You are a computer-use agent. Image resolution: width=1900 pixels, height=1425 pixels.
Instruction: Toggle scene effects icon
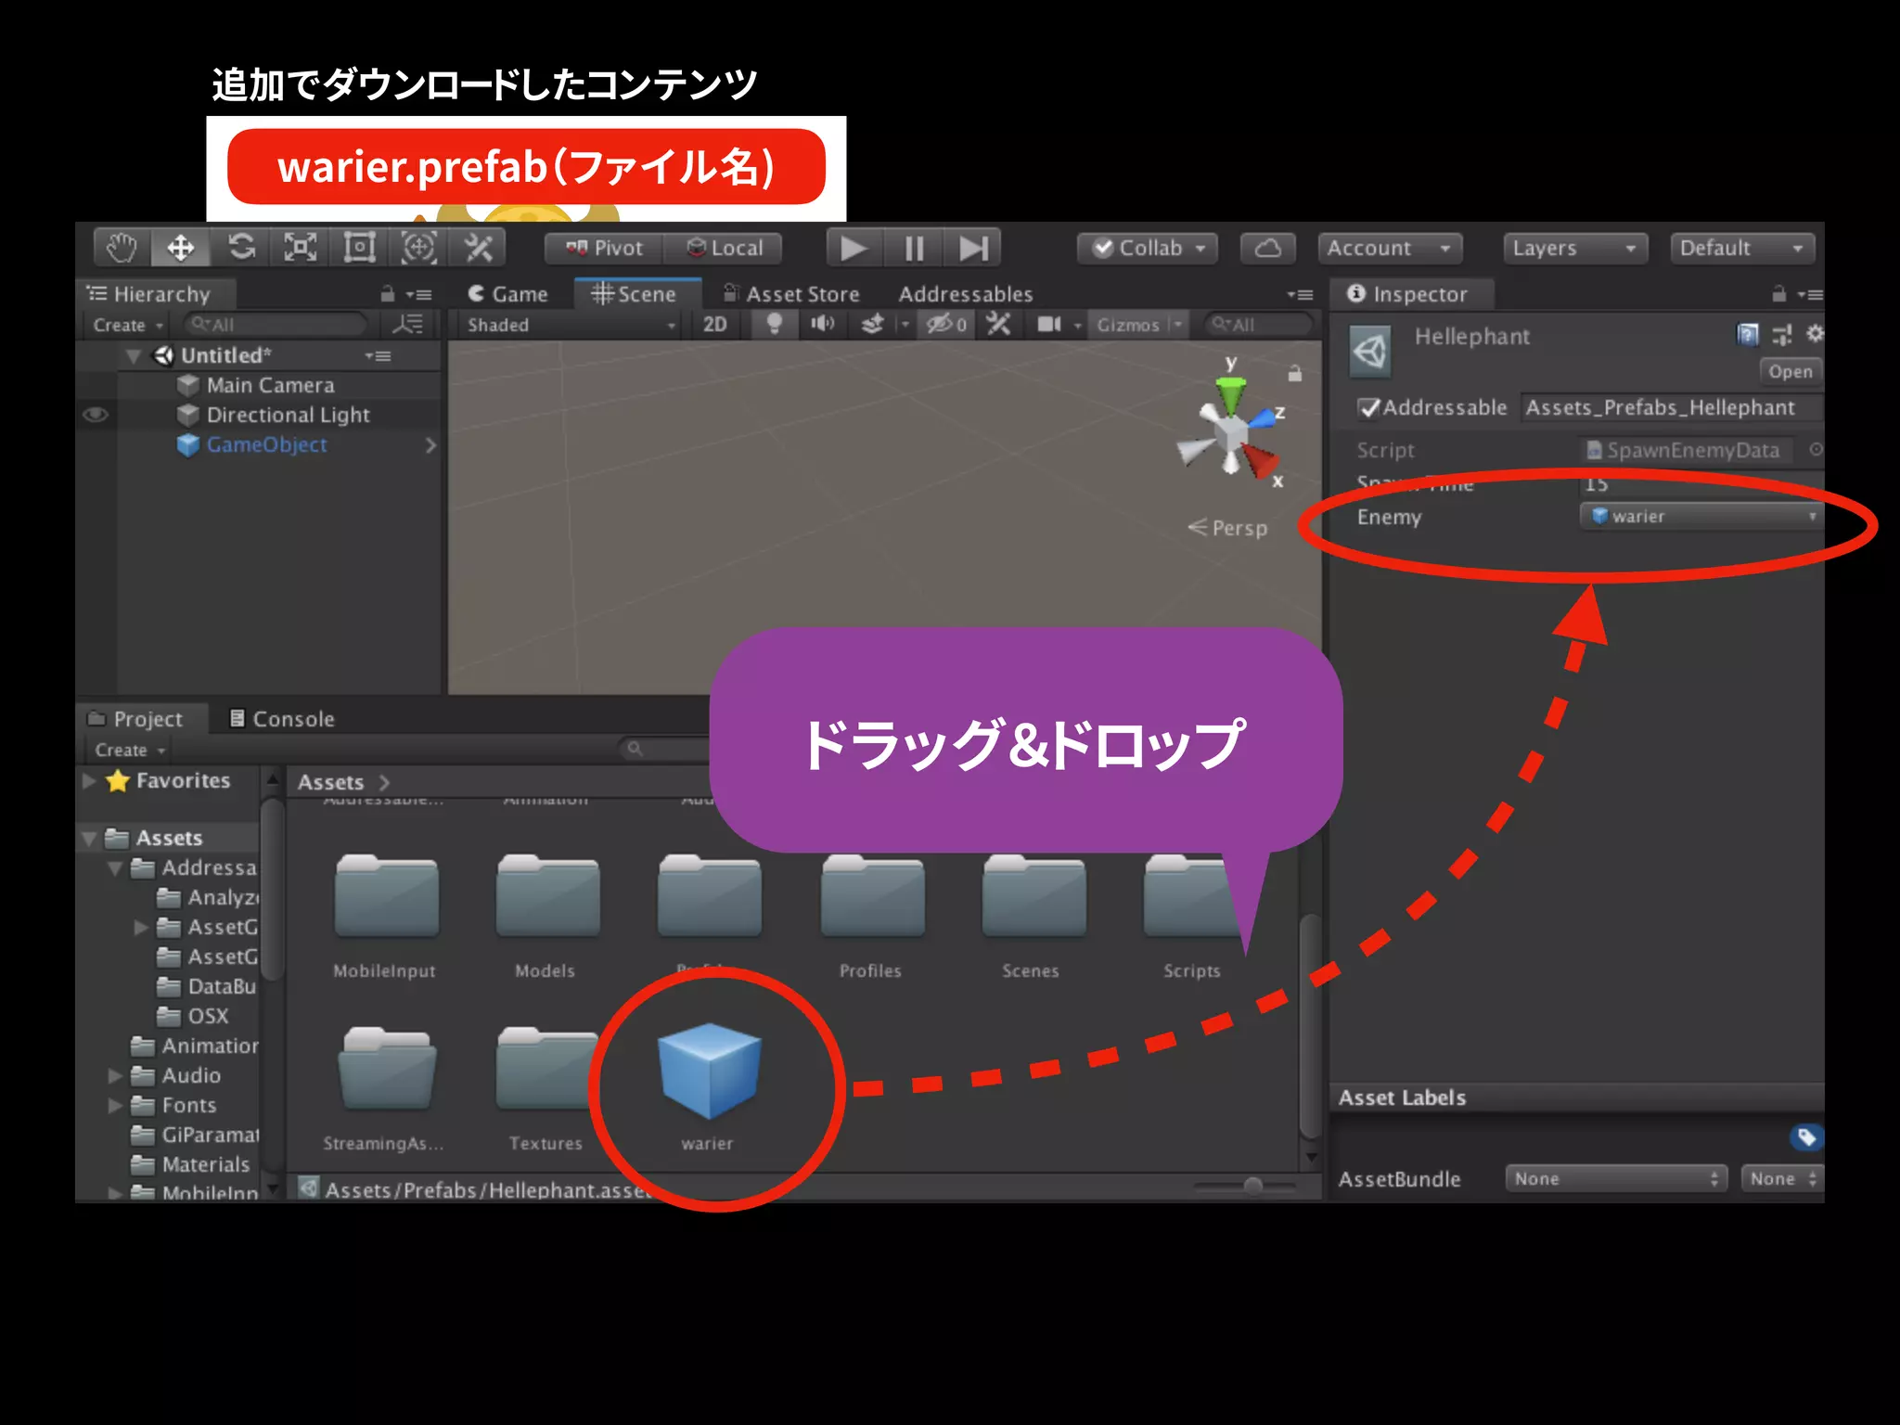[x=873, y=325]
